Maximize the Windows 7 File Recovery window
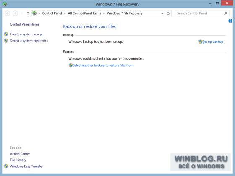The width and height of the screenshot is (235, 176). [217, 3]
